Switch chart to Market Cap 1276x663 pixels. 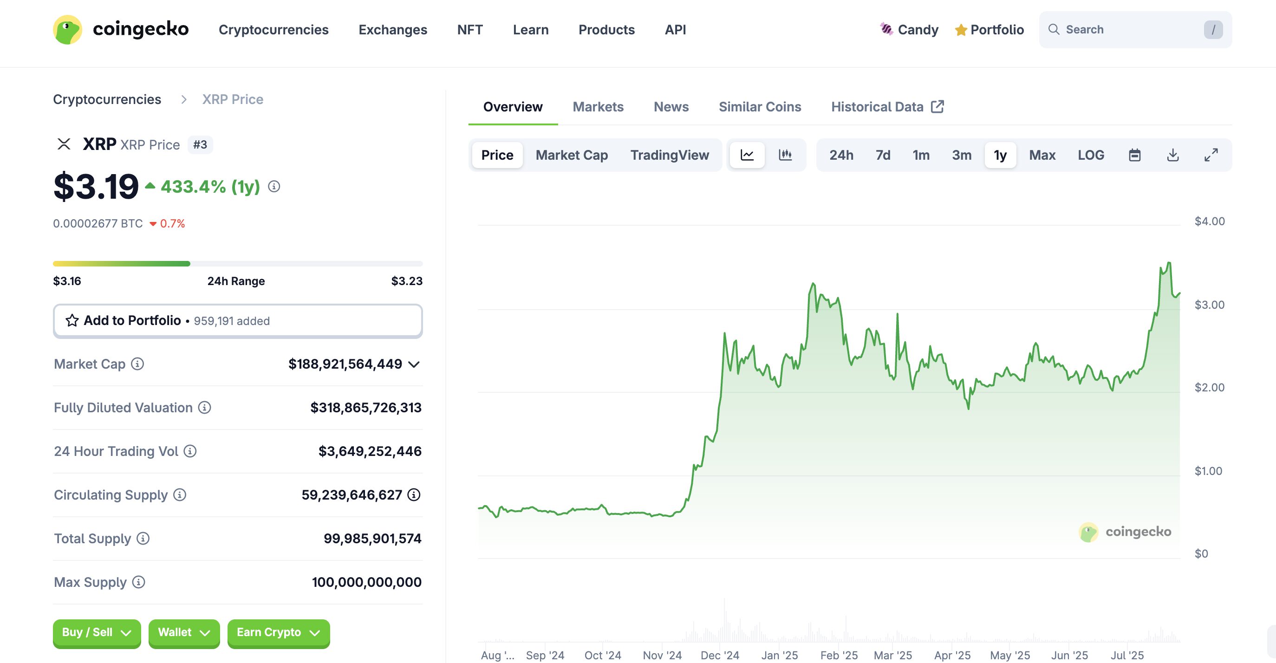572,155
